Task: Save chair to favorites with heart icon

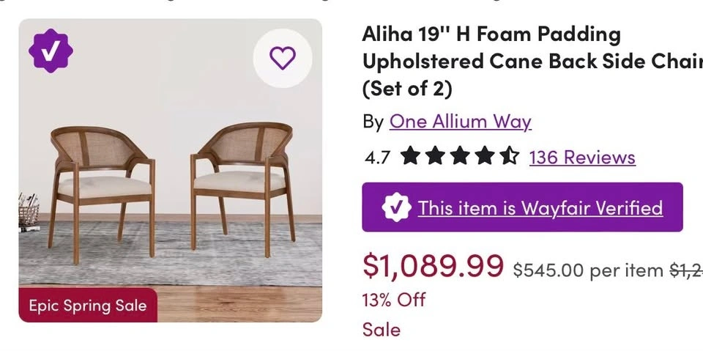Action: click(x=282, y=58)
